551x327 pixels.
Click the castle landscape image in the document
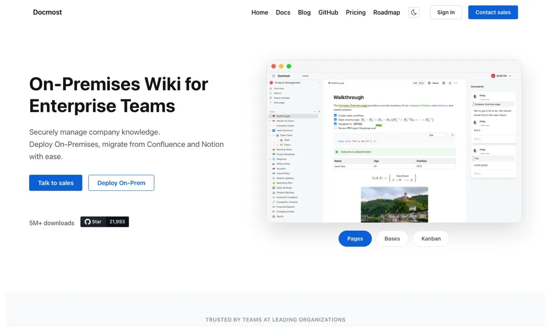(x=394, y=204)
